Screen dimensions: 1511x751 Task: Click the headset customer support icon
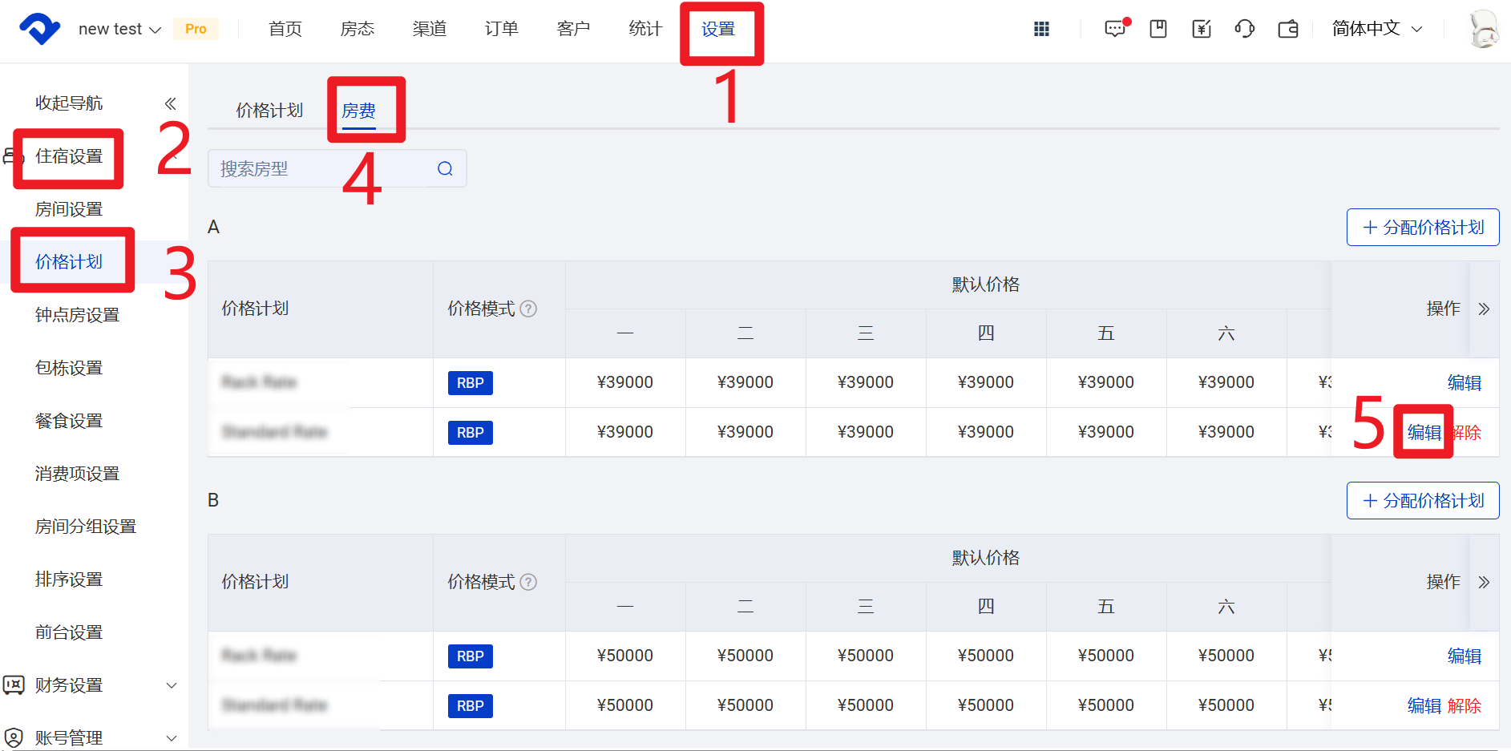point(1245,29)
